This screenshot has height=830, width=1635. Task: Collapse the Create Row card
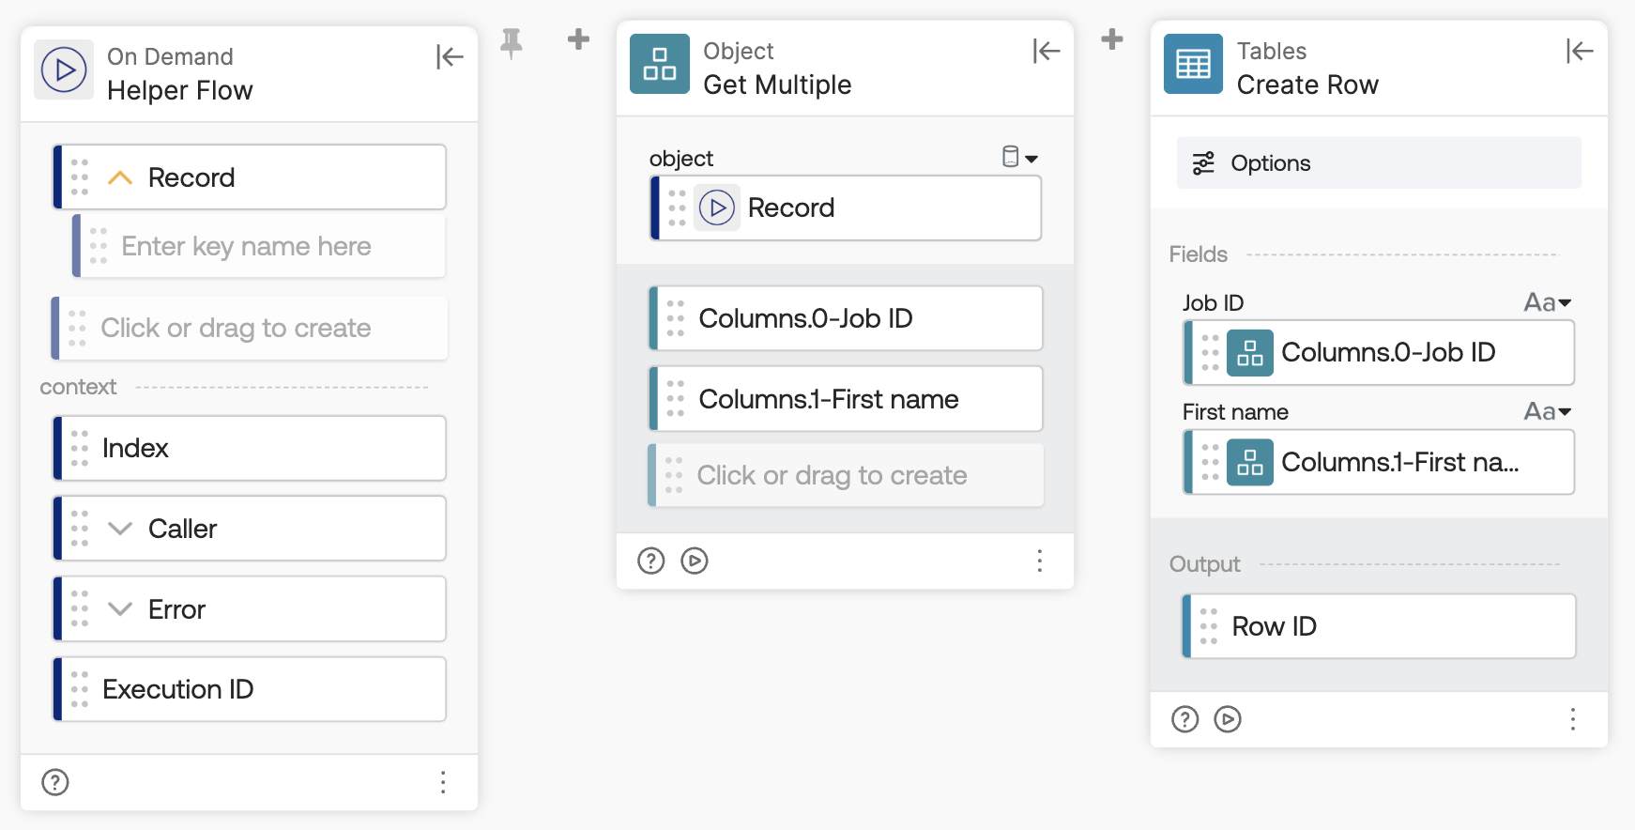(1579, 51)
